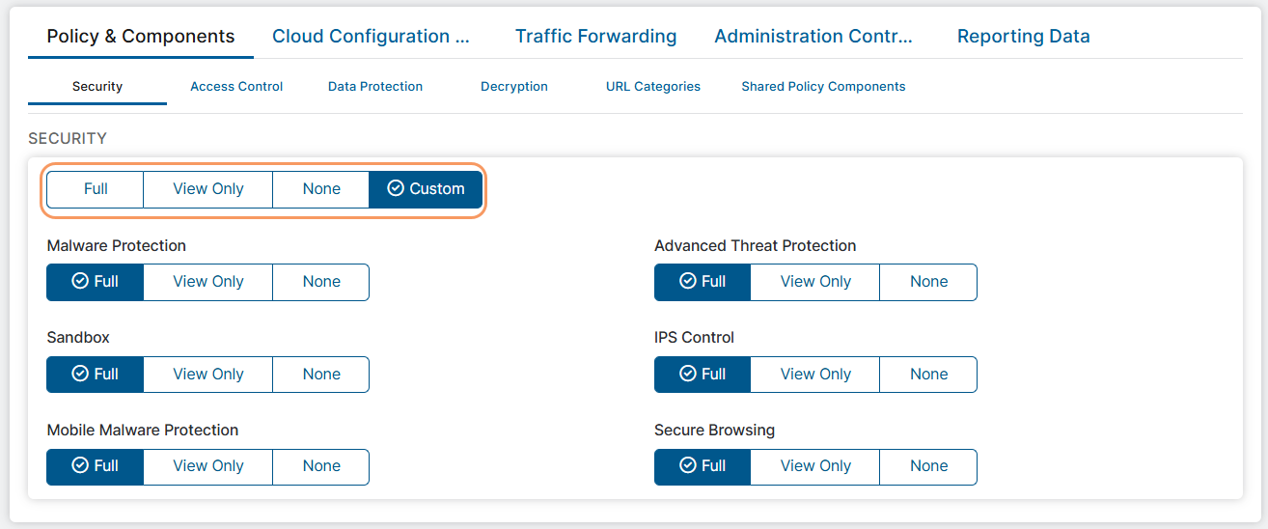Set IPS Control to None
The image size is (1268, 529).
click(928, 375)
